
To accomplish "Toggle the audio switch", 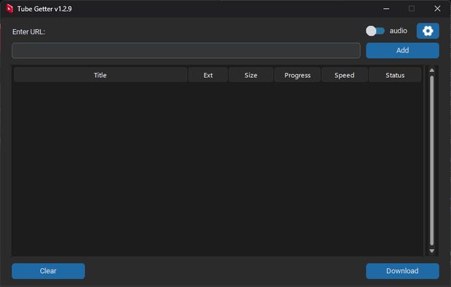I will pos(375,31).
